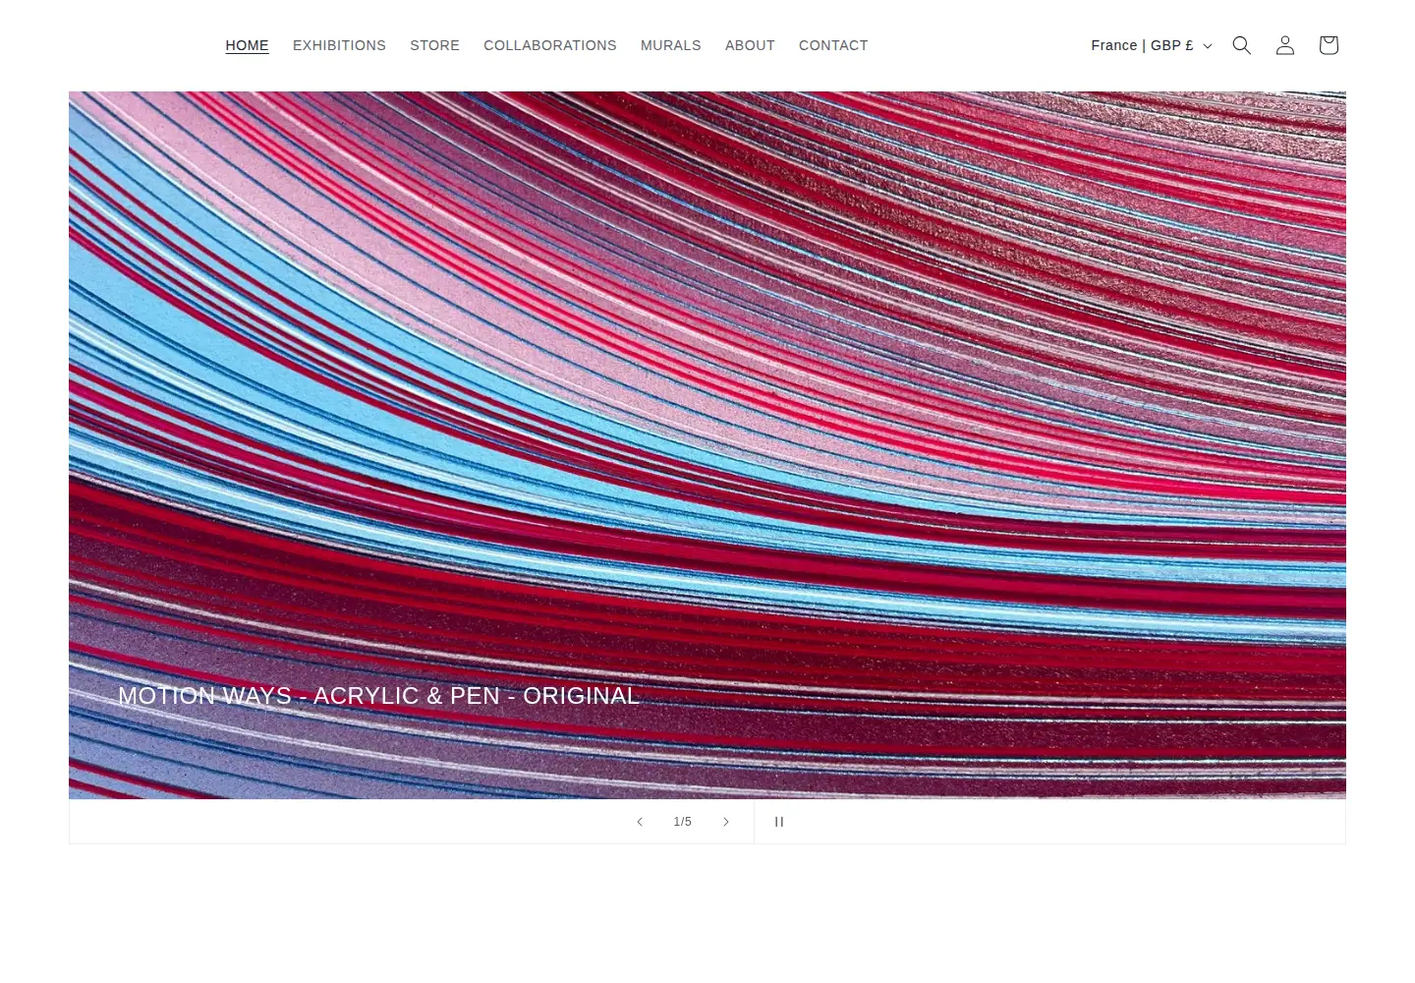Open ABOUT page link
The width and height of the screenshot is (1415, 983).
750,45
